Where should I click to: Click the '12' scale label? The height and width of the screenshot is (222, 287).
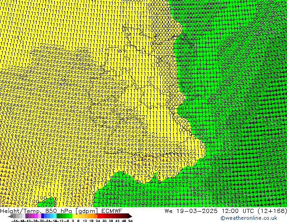tap(85, 221)
